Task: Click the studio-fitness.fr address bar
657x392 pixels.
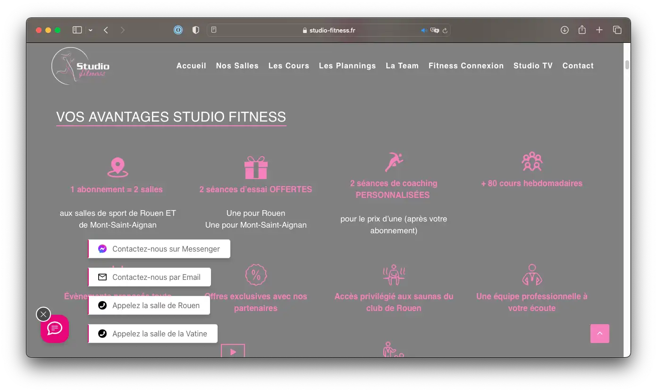Action: click(328, 31)
